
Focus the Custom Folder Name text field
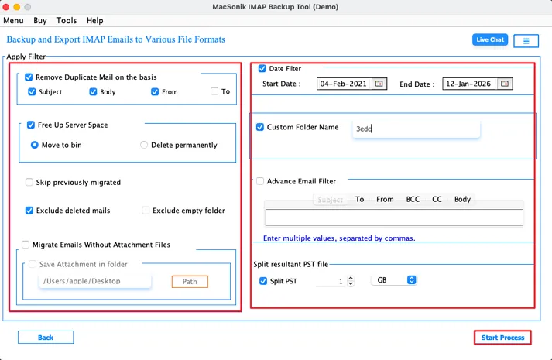point(416,129)
